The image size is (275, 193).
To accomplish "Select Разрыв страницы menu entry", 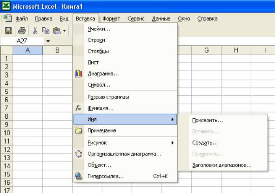I will 125,97.
